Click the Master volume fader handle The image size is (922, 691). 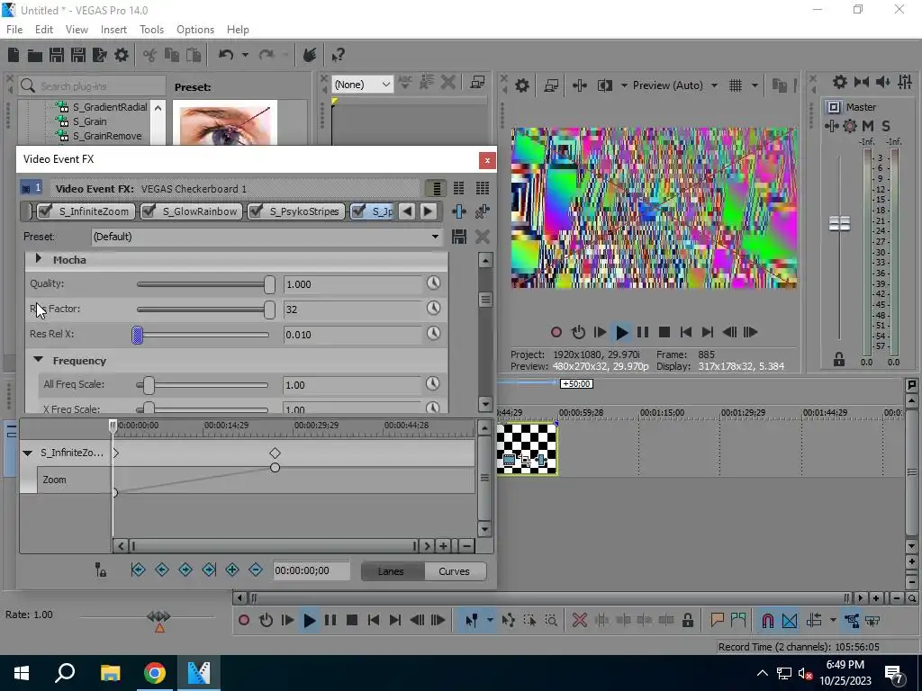coord(839,223)
